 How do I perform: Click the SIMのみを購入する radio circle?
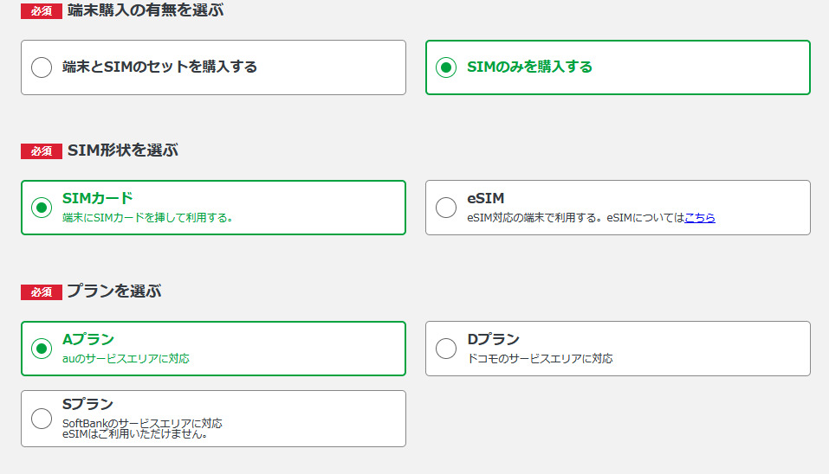point(446,67)
